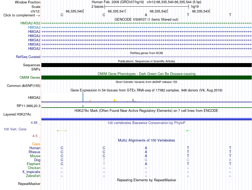252x190 pixels.
Task: Click the RP11-366L20.3 expression label
Action: 29,106
